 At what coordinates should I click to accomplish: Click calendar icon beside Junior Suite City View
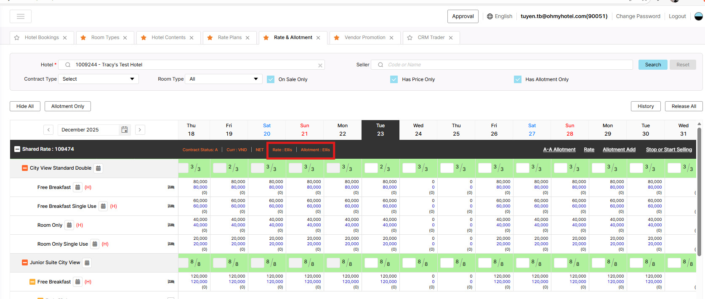pyautogui.click(x=87, y=263)
